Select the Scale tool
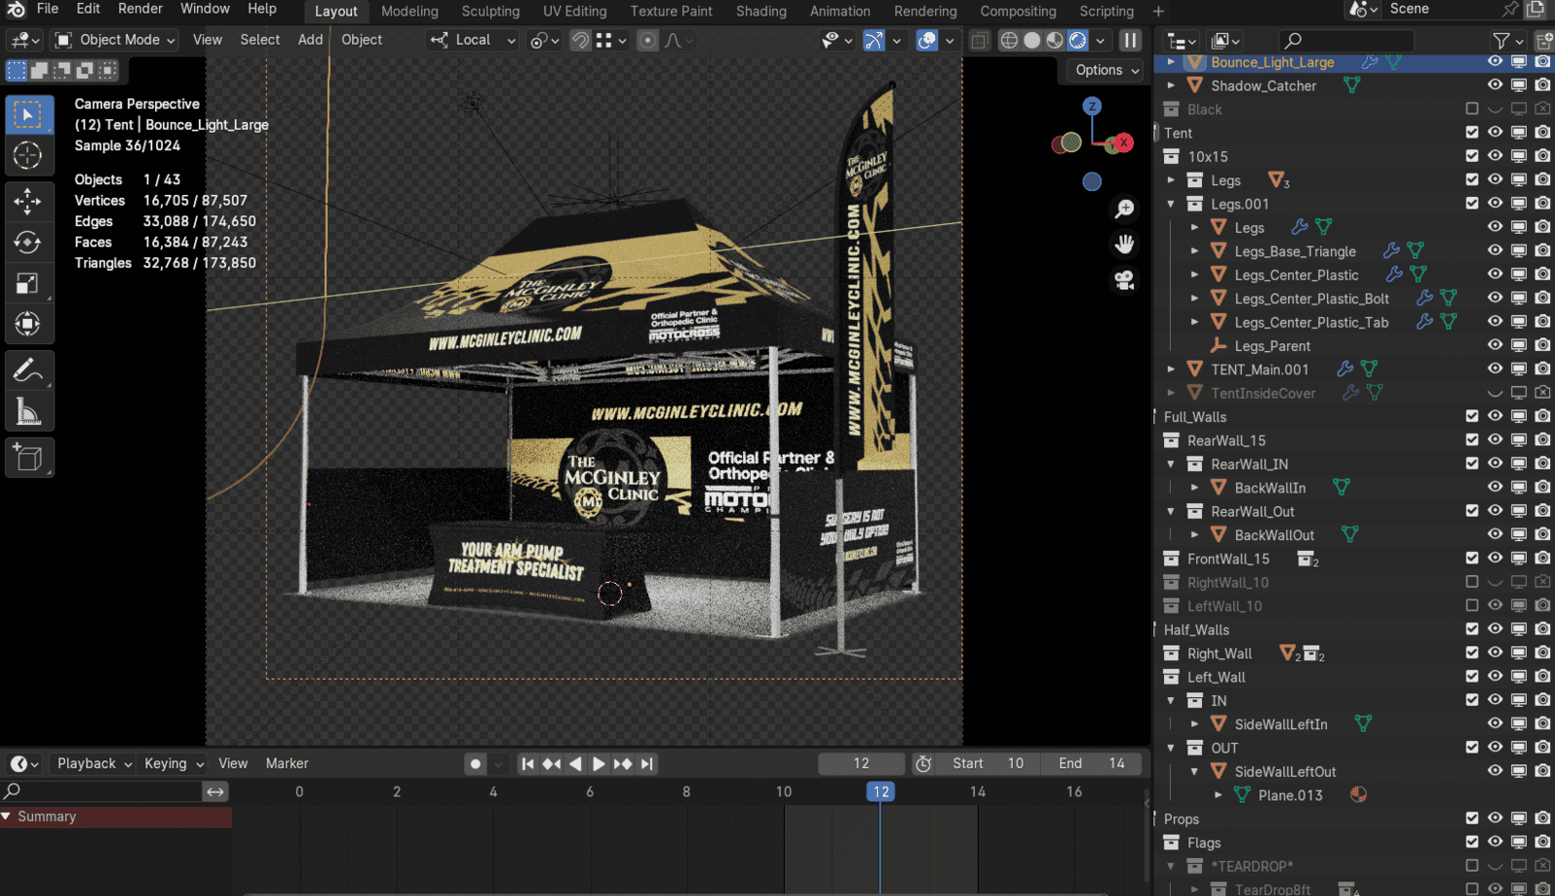The width and height of the screenshot is (1555, 896). [x=28, y=283]
